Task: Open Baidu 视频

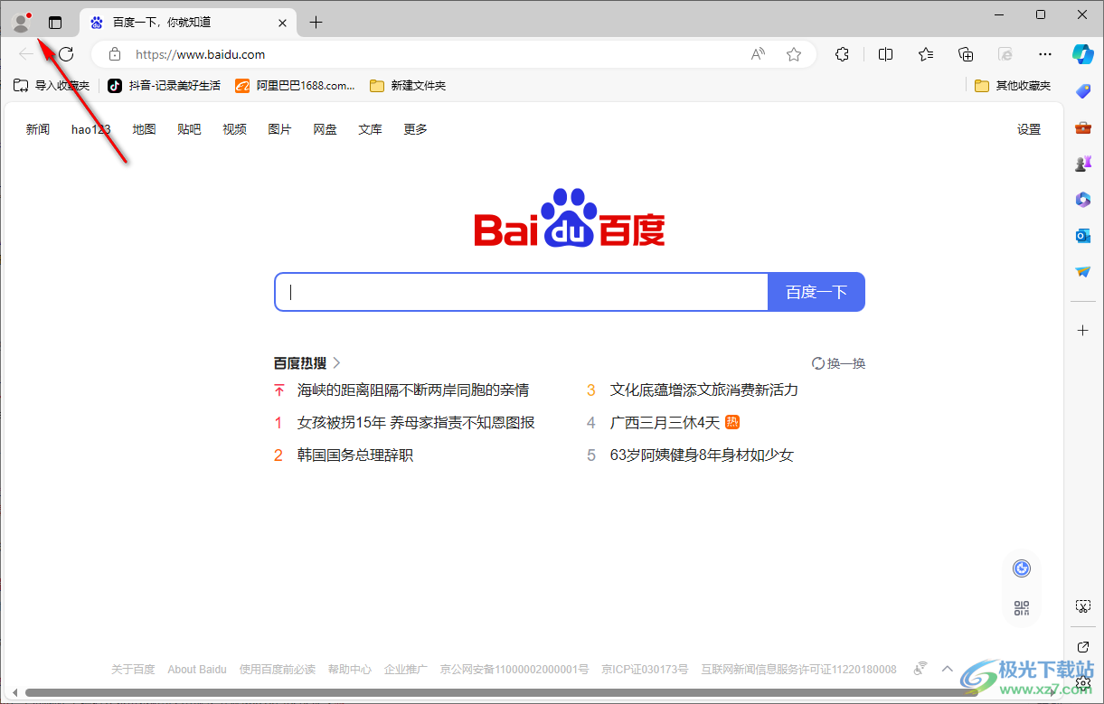Action: (235, 129)
